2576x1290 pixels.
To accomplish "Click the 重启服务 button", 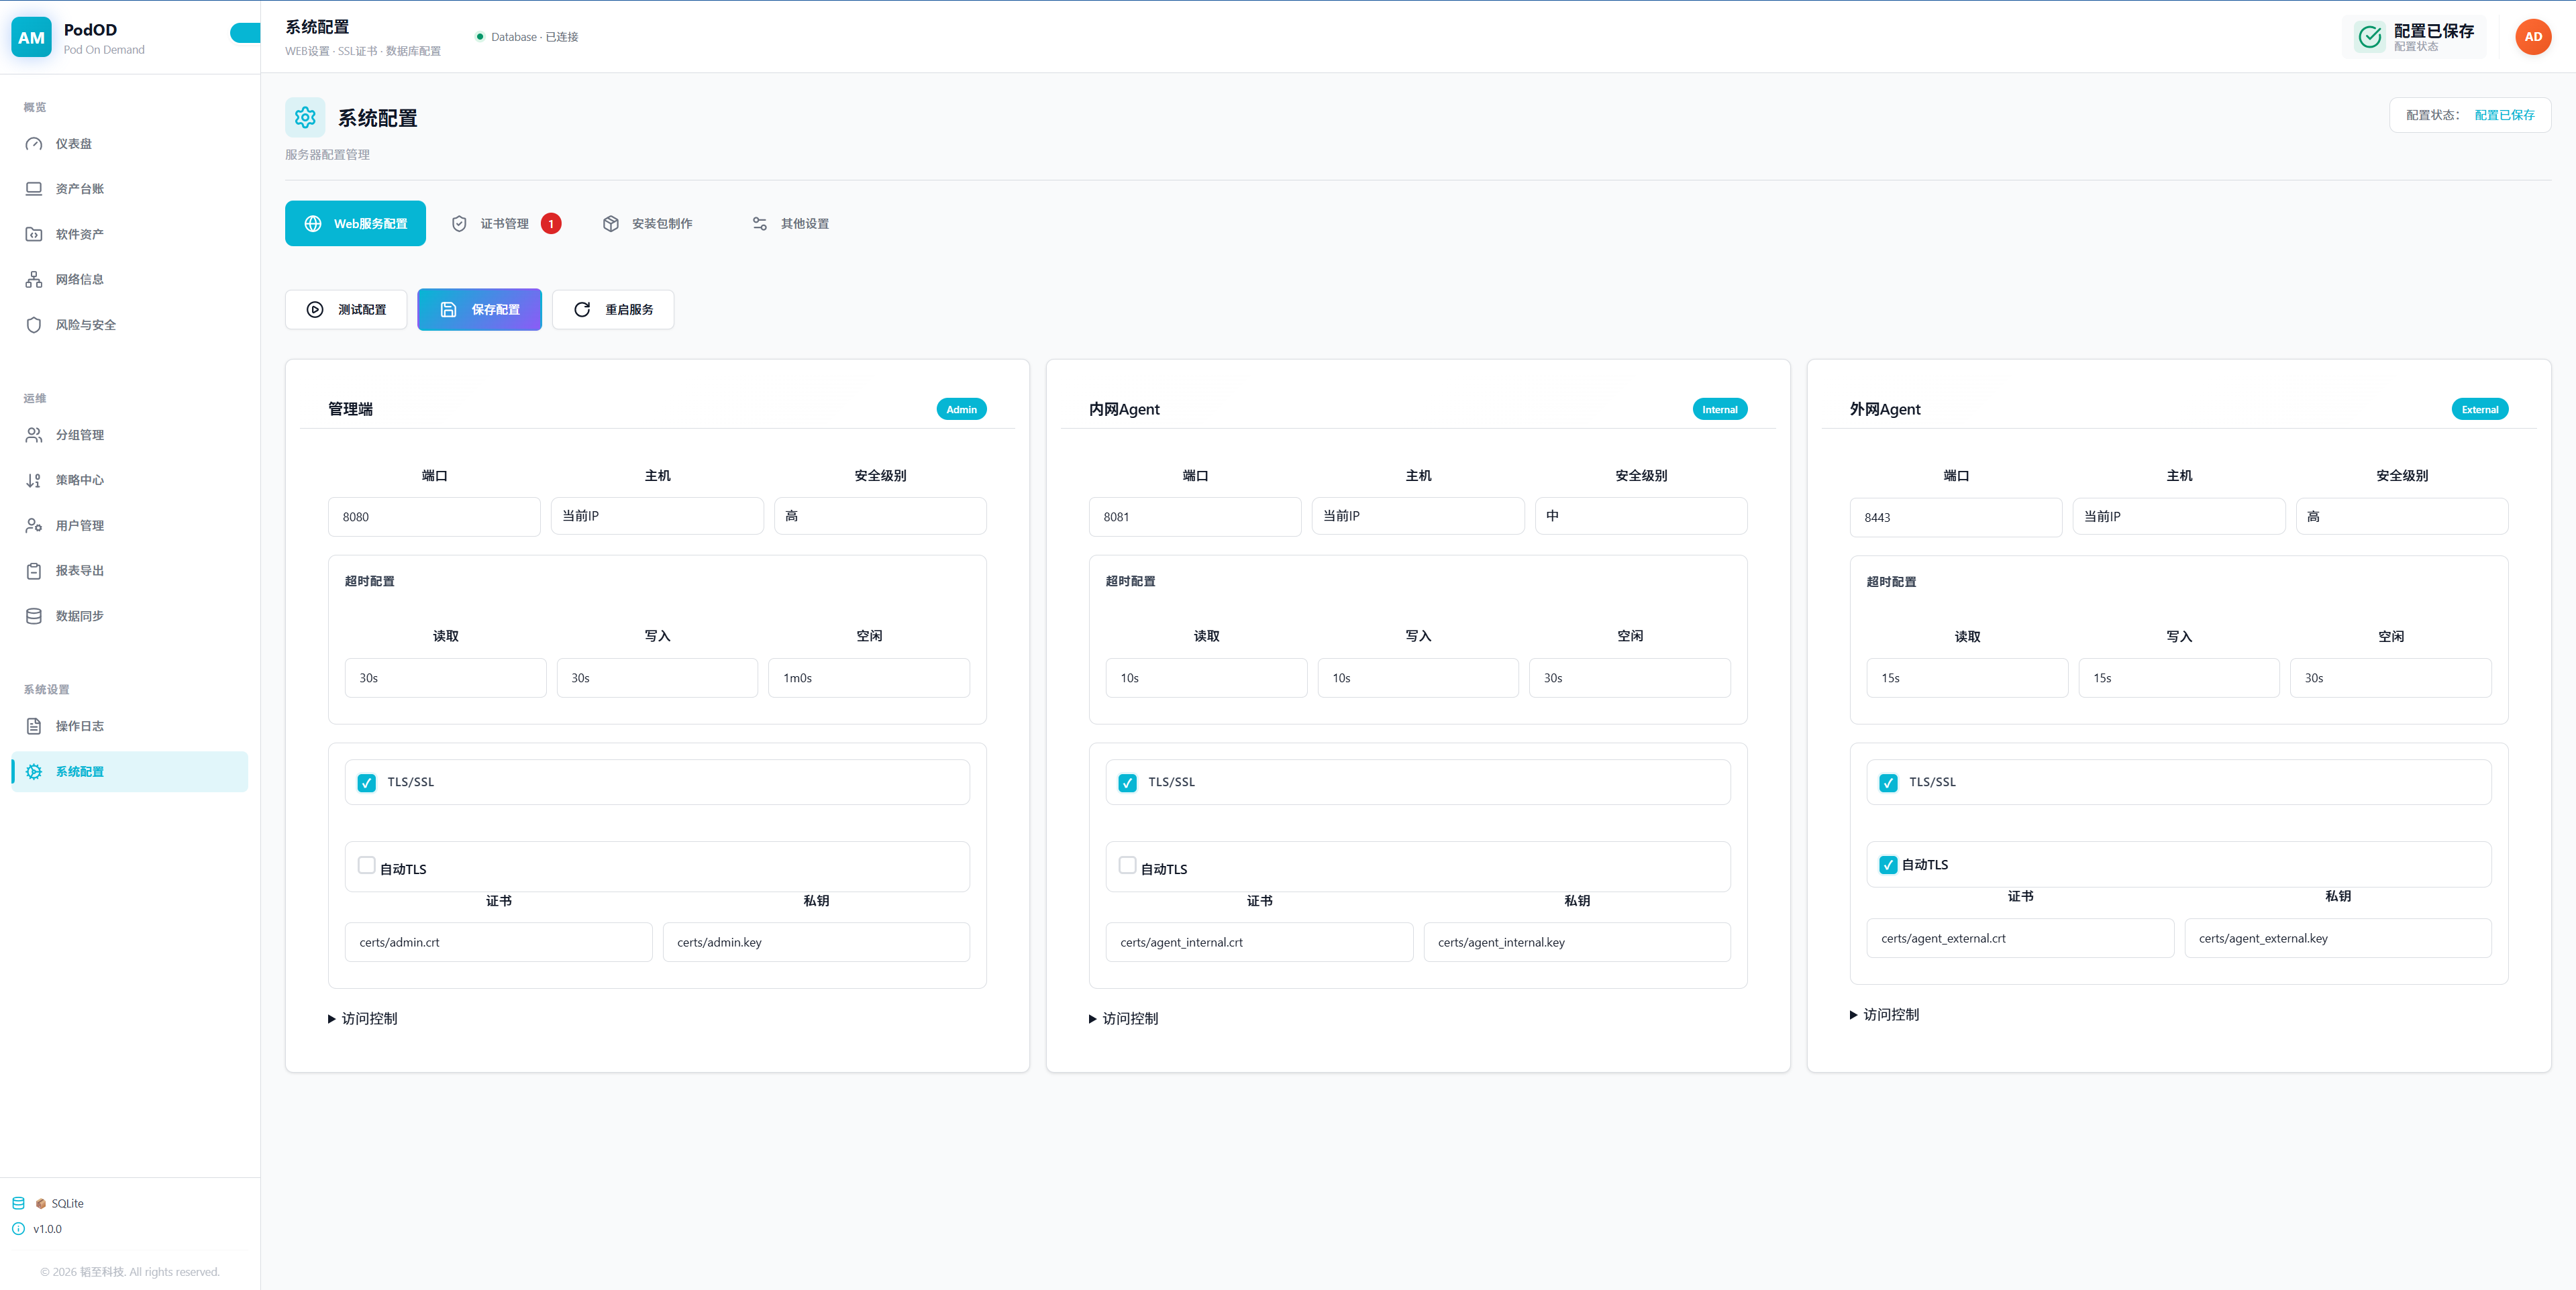I will tap(613, 310).
